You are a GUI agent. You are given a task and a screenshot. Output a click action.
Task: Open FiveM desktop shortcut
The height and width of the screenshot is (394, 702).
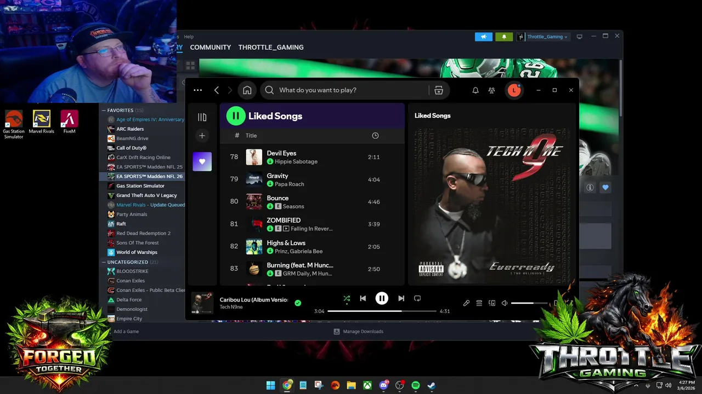tap(69, 122)
